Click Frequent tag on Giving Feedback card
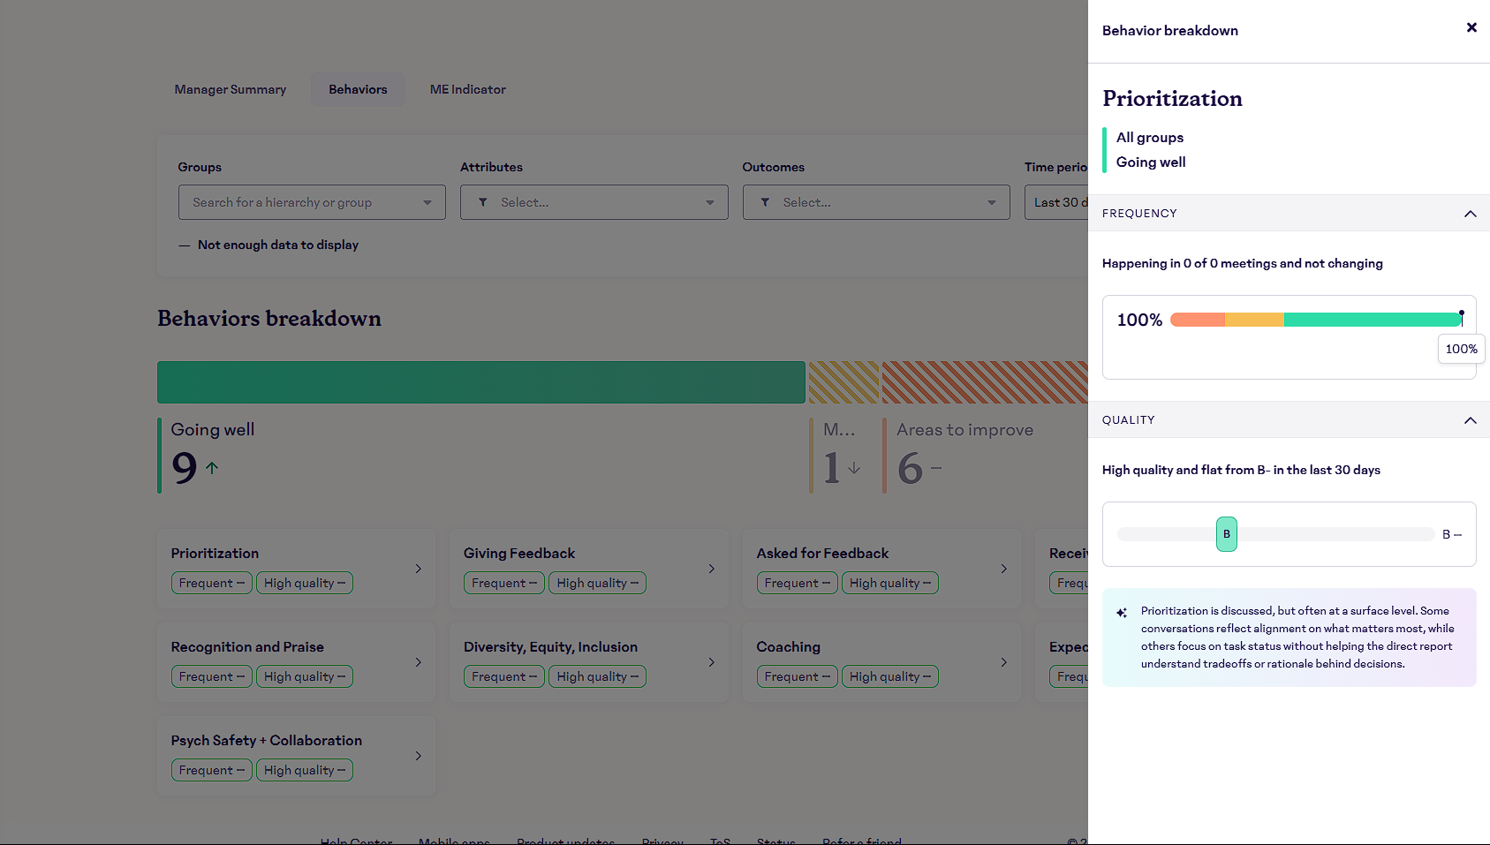1490x845 pixels. point(504,583)
